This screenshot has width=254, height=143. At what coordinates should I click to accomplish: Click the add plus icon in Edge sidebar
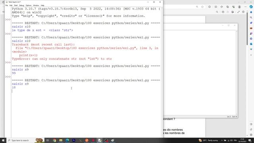[x=251, y=55]
